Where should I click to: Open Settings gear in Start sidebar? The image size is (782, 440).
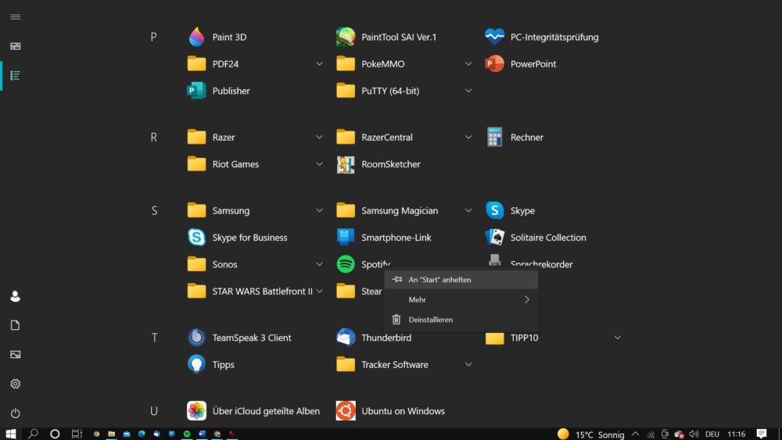16,384
